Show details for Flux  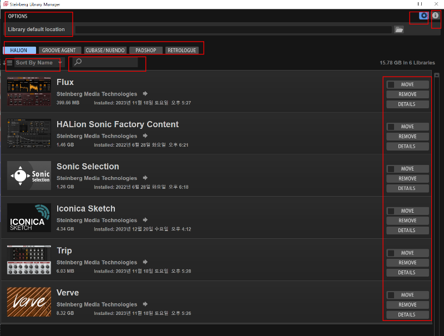coord(407,104)
